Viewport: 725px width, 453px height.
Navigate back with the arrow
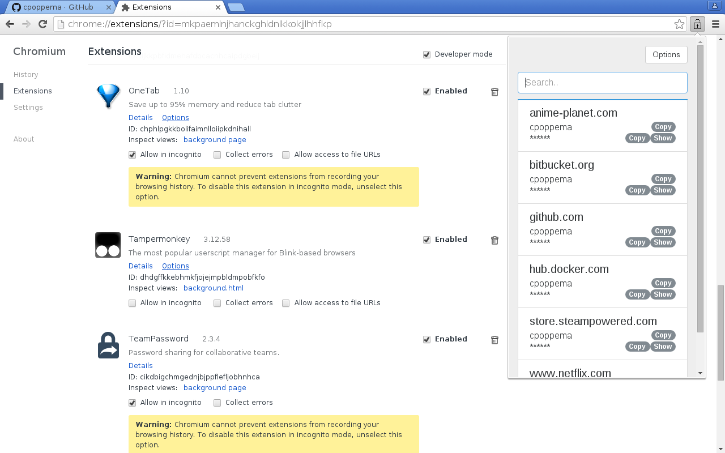(x=10, y=24)
